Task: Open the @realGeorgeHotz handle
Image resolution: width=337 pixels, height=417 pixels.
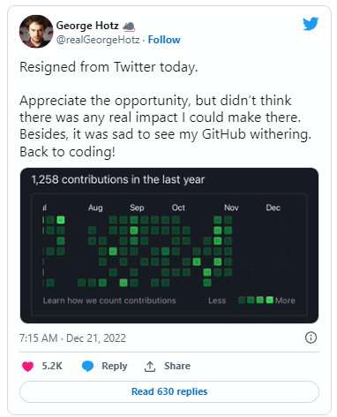Action: (x=98, y=40)
